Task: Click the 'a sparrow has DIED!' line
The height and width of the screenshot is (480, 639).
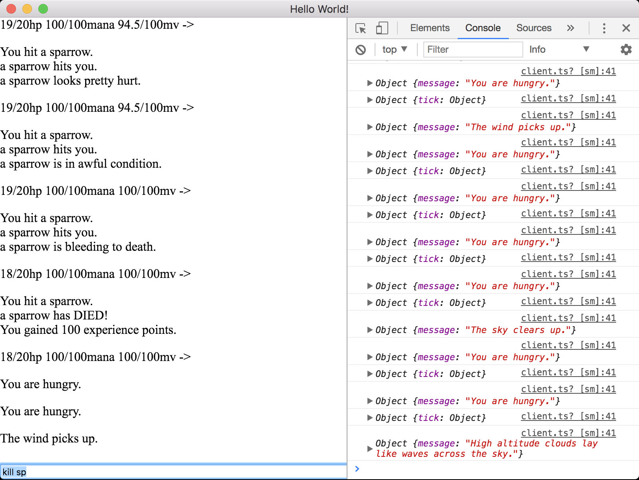Action: 54,315
